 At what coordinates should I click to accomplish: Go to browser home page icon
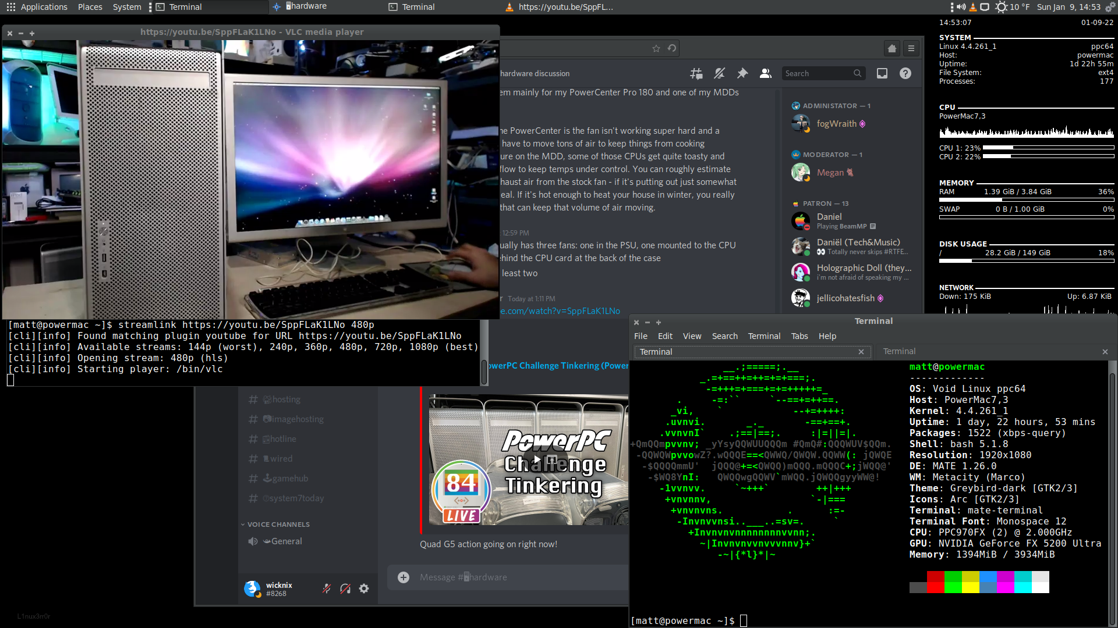892,48
